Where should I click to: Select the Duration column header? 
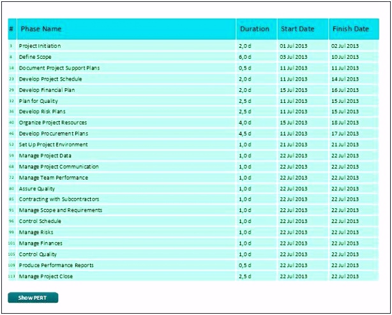pyautogui.click(x=257, y=29)
